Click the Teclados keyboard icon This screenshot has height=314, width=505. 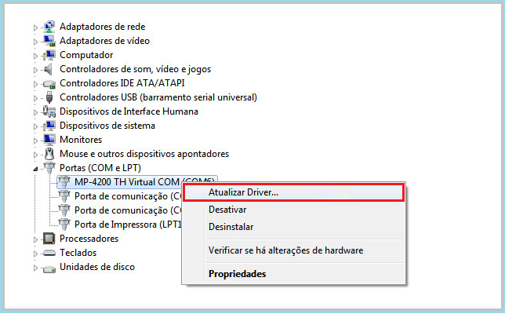49,253
